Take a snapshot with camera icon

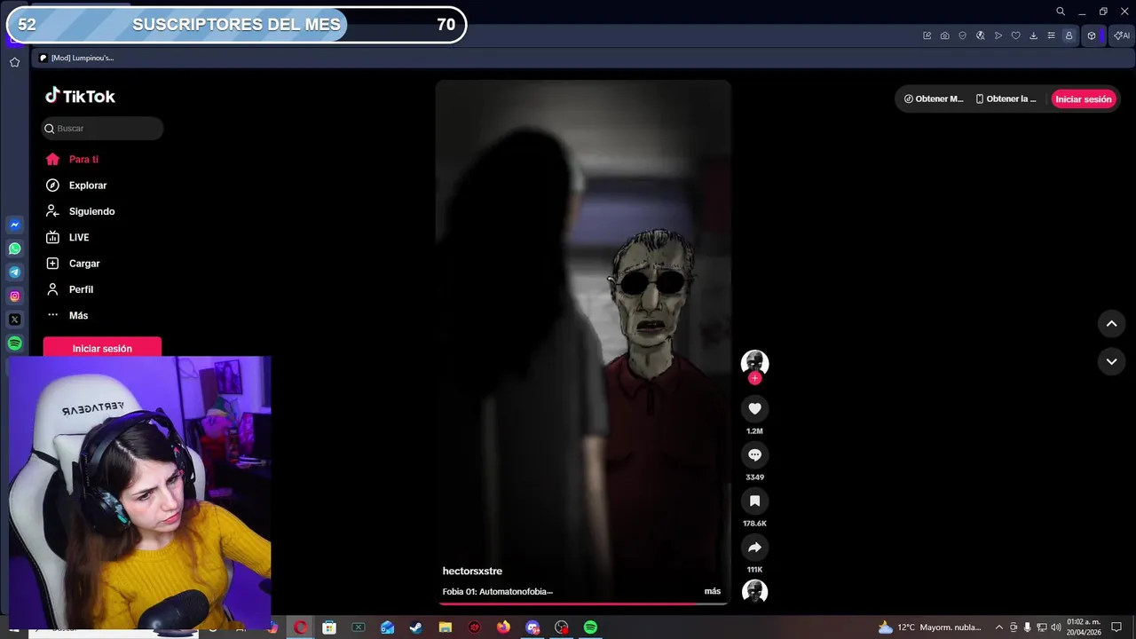point(944,35)
